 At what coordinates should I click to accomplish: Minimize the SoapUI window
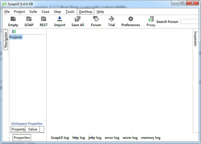click(x=175, y=3)
